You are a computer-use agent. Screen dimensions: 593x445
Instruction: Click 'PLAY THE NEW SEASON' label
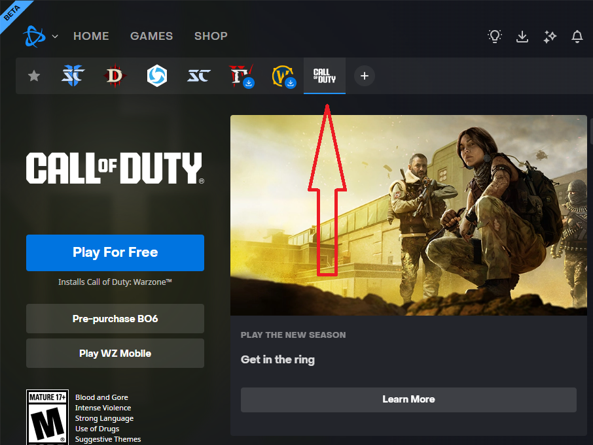coord(293,335)
